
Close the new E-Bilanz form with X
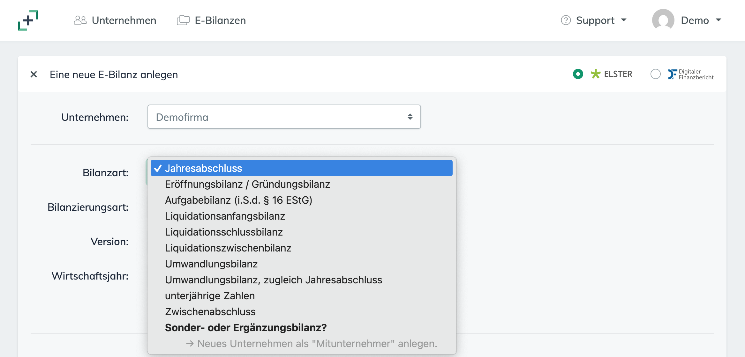(34, 74)
